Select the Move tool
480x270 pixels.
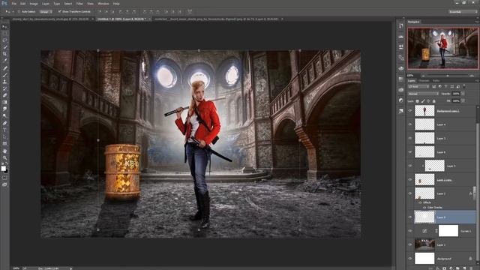point(4,27)
